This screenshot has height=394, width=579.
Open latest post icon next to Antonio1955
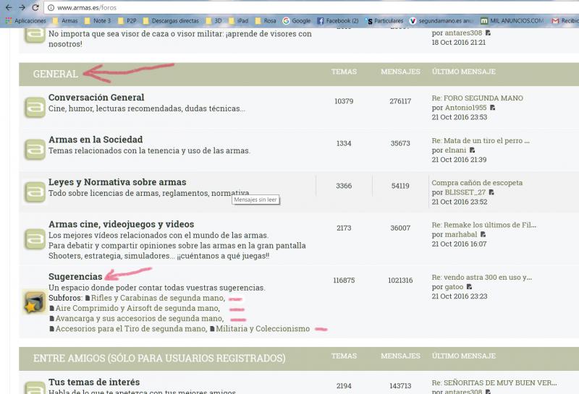click(493, 108)
